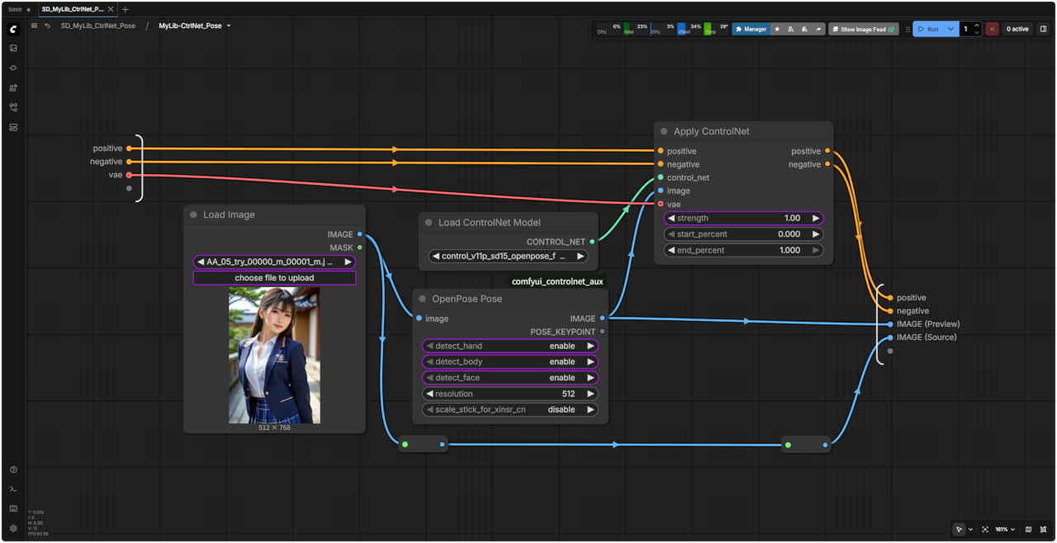Viewport: 1057px width, 543px height.
Task: Open the settings gear in the sidebar
Action: (x=13, y=528)
